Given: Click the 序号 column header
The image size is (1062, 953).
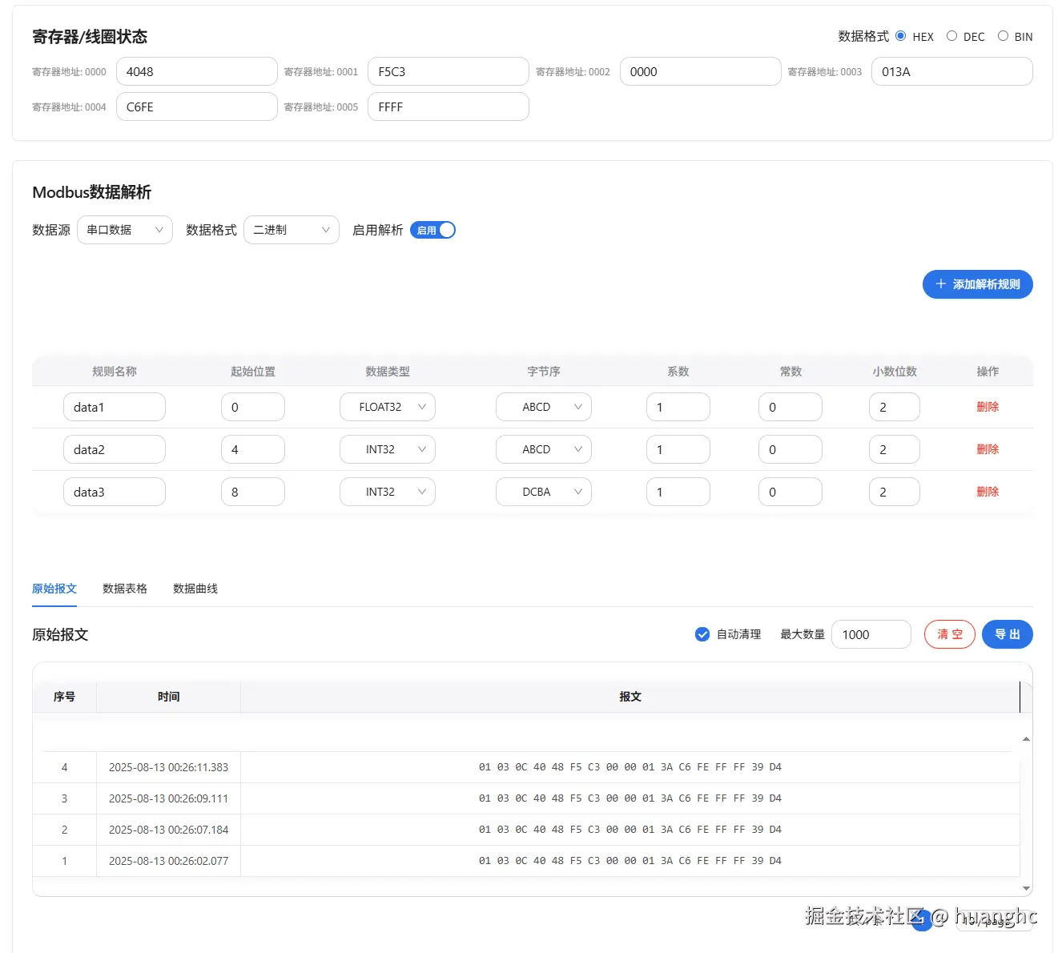Looking at the screenshot, I should (64, 697).
